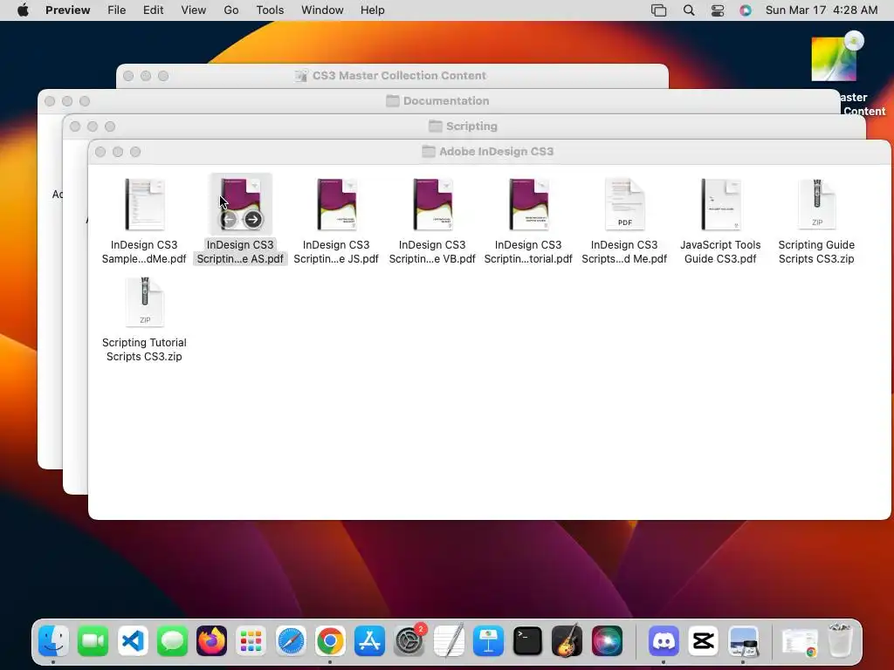Launch CapCut from the Dock
894x670 pixels.
pyautogui.click(x=703, y=641)
